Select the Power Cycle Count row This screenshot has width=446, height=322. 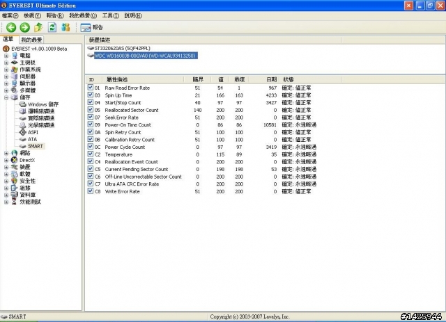(202, 147)
